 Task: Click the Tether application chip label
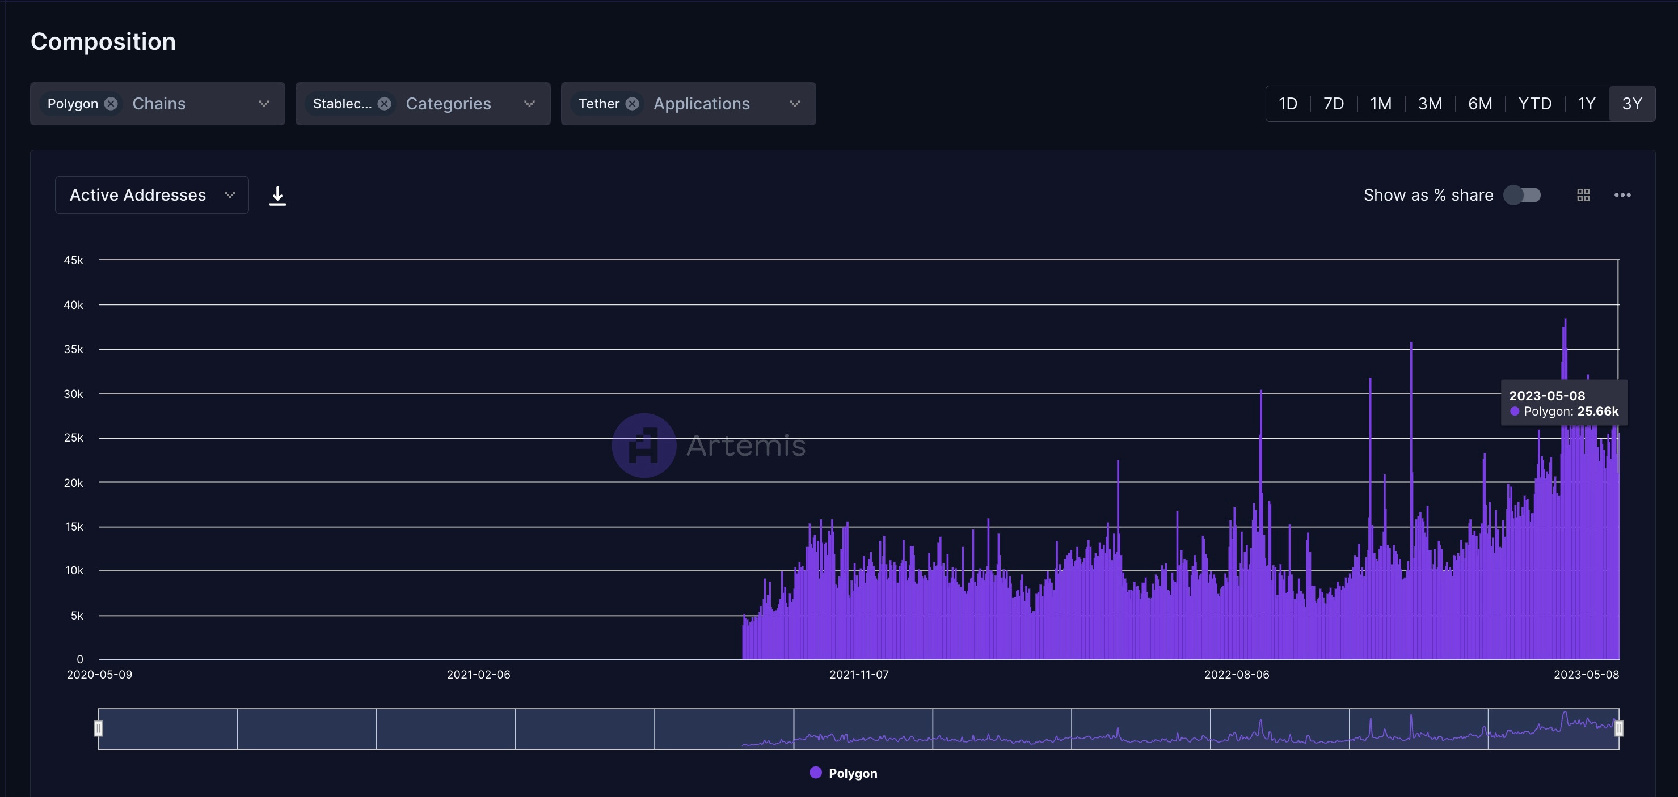tap(598, 104)
